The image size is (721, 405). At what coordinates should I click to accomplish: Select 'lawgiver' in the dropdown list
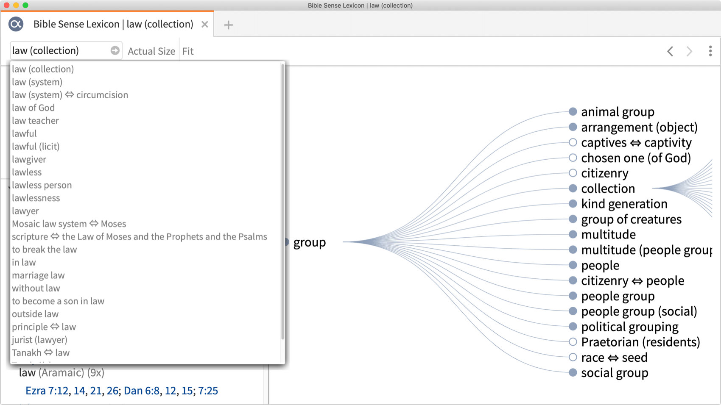(x=29, y=159)
